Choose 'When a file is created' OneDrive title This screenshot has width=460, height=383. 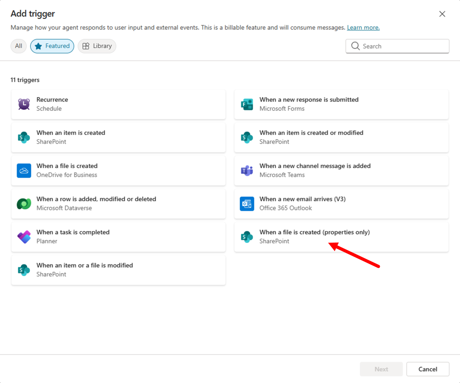(67, 166)
